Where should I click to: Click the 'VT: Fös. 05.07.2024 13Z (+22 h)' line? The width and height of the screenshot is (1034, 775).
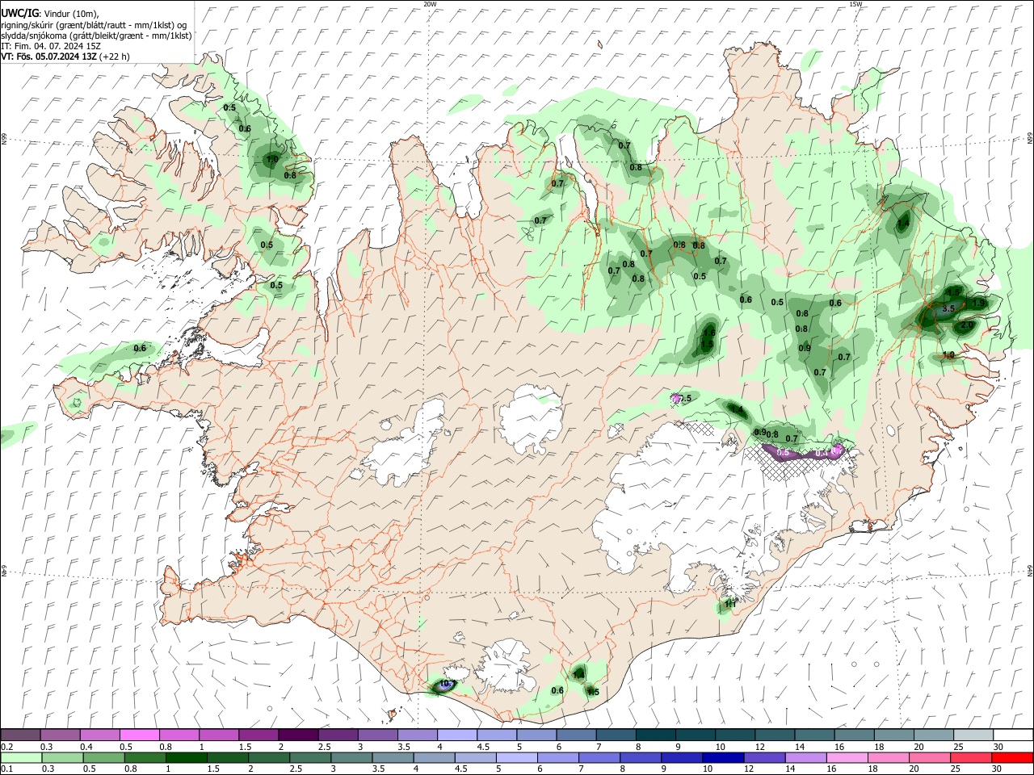pos(65,57)
